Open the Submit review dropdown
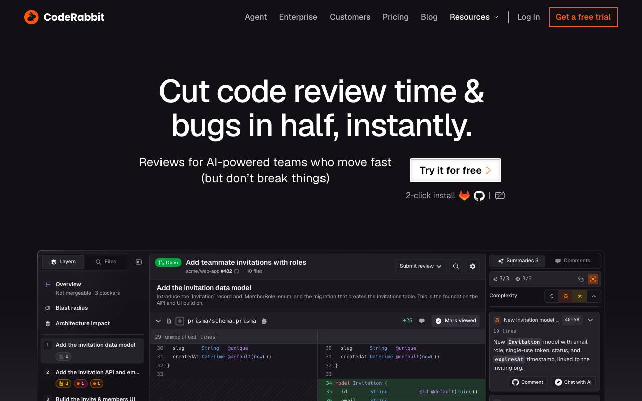The height and width of the screenshot is (401, 642). [421, 266]
